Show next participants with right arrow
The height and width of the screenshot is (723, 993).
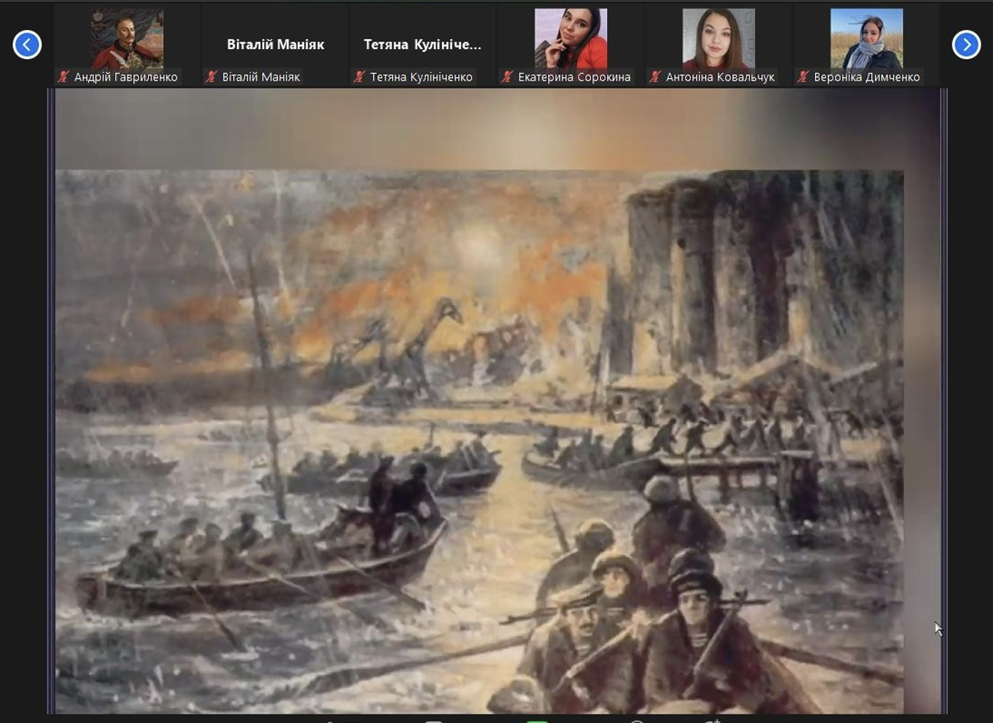click(x=966, y=45)
